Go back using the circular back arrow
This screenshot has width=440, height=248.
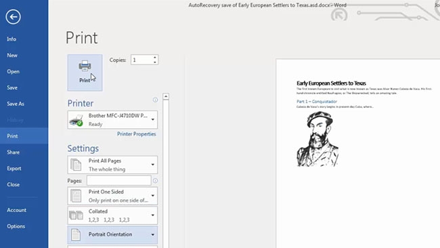[x=13, y=17]
